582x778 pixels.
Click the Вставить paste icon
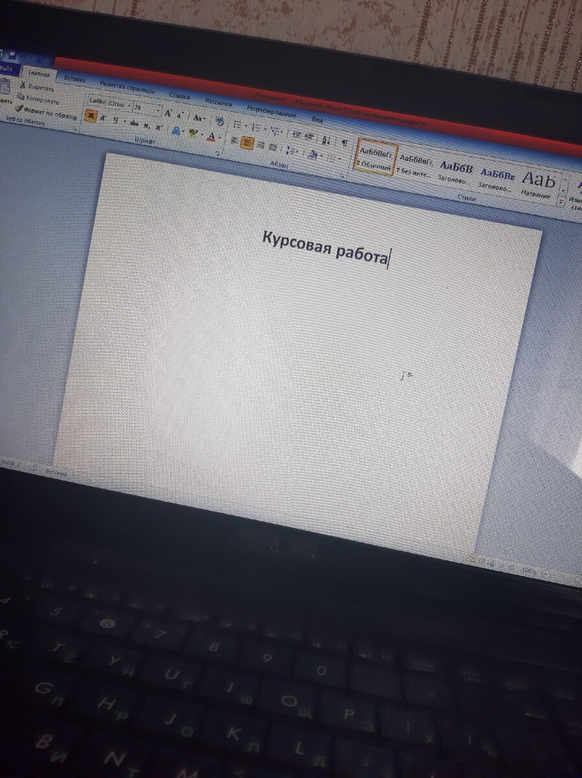point(5,87)
